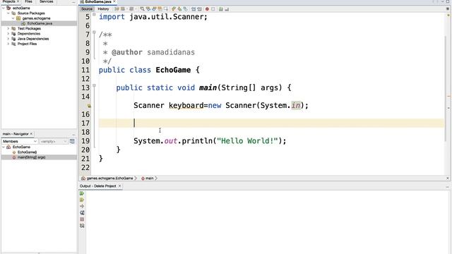
Task: Select main(String[] args) in Navigator
Action: tap(31, 157)
